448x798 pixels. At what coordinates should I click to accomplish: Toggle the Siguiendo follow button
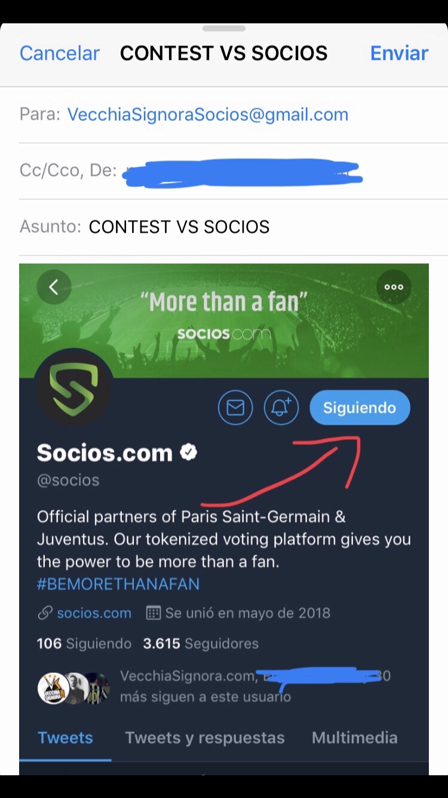(360, 408)
